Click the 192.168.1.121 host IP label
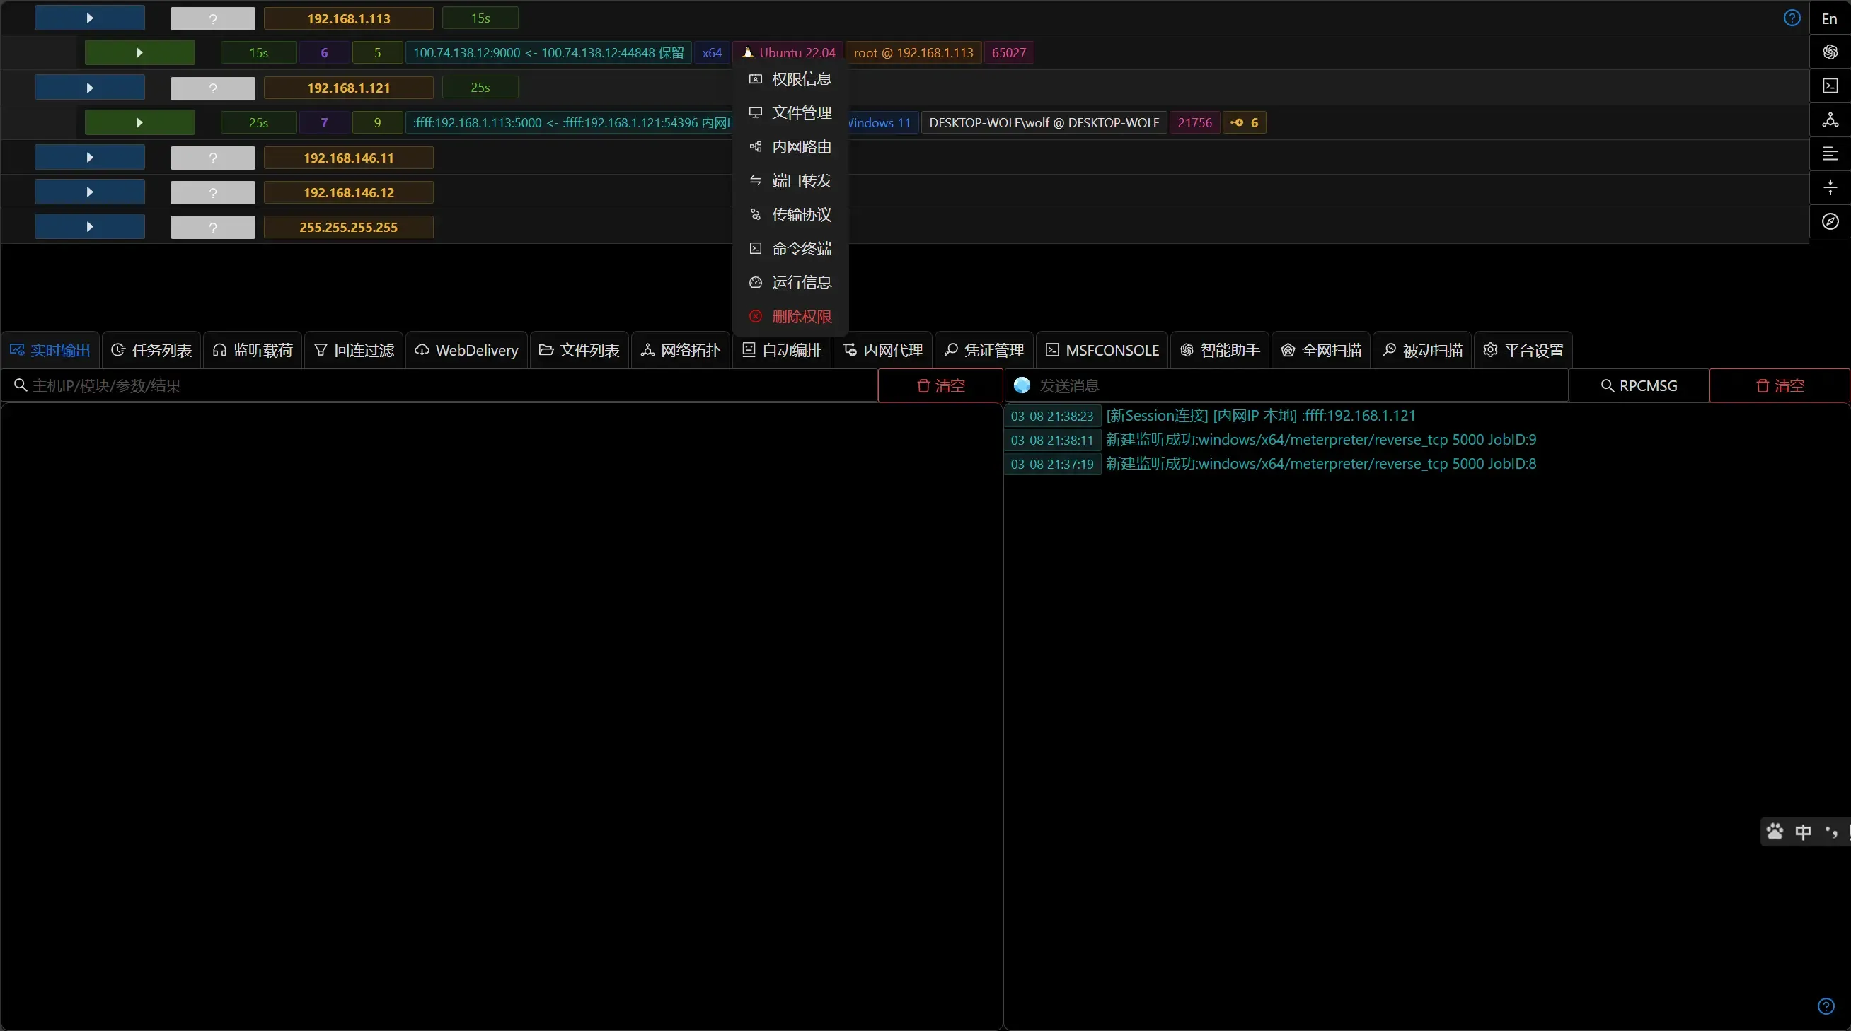This screenshot has width=1851, height=1031. click(349, 88)
